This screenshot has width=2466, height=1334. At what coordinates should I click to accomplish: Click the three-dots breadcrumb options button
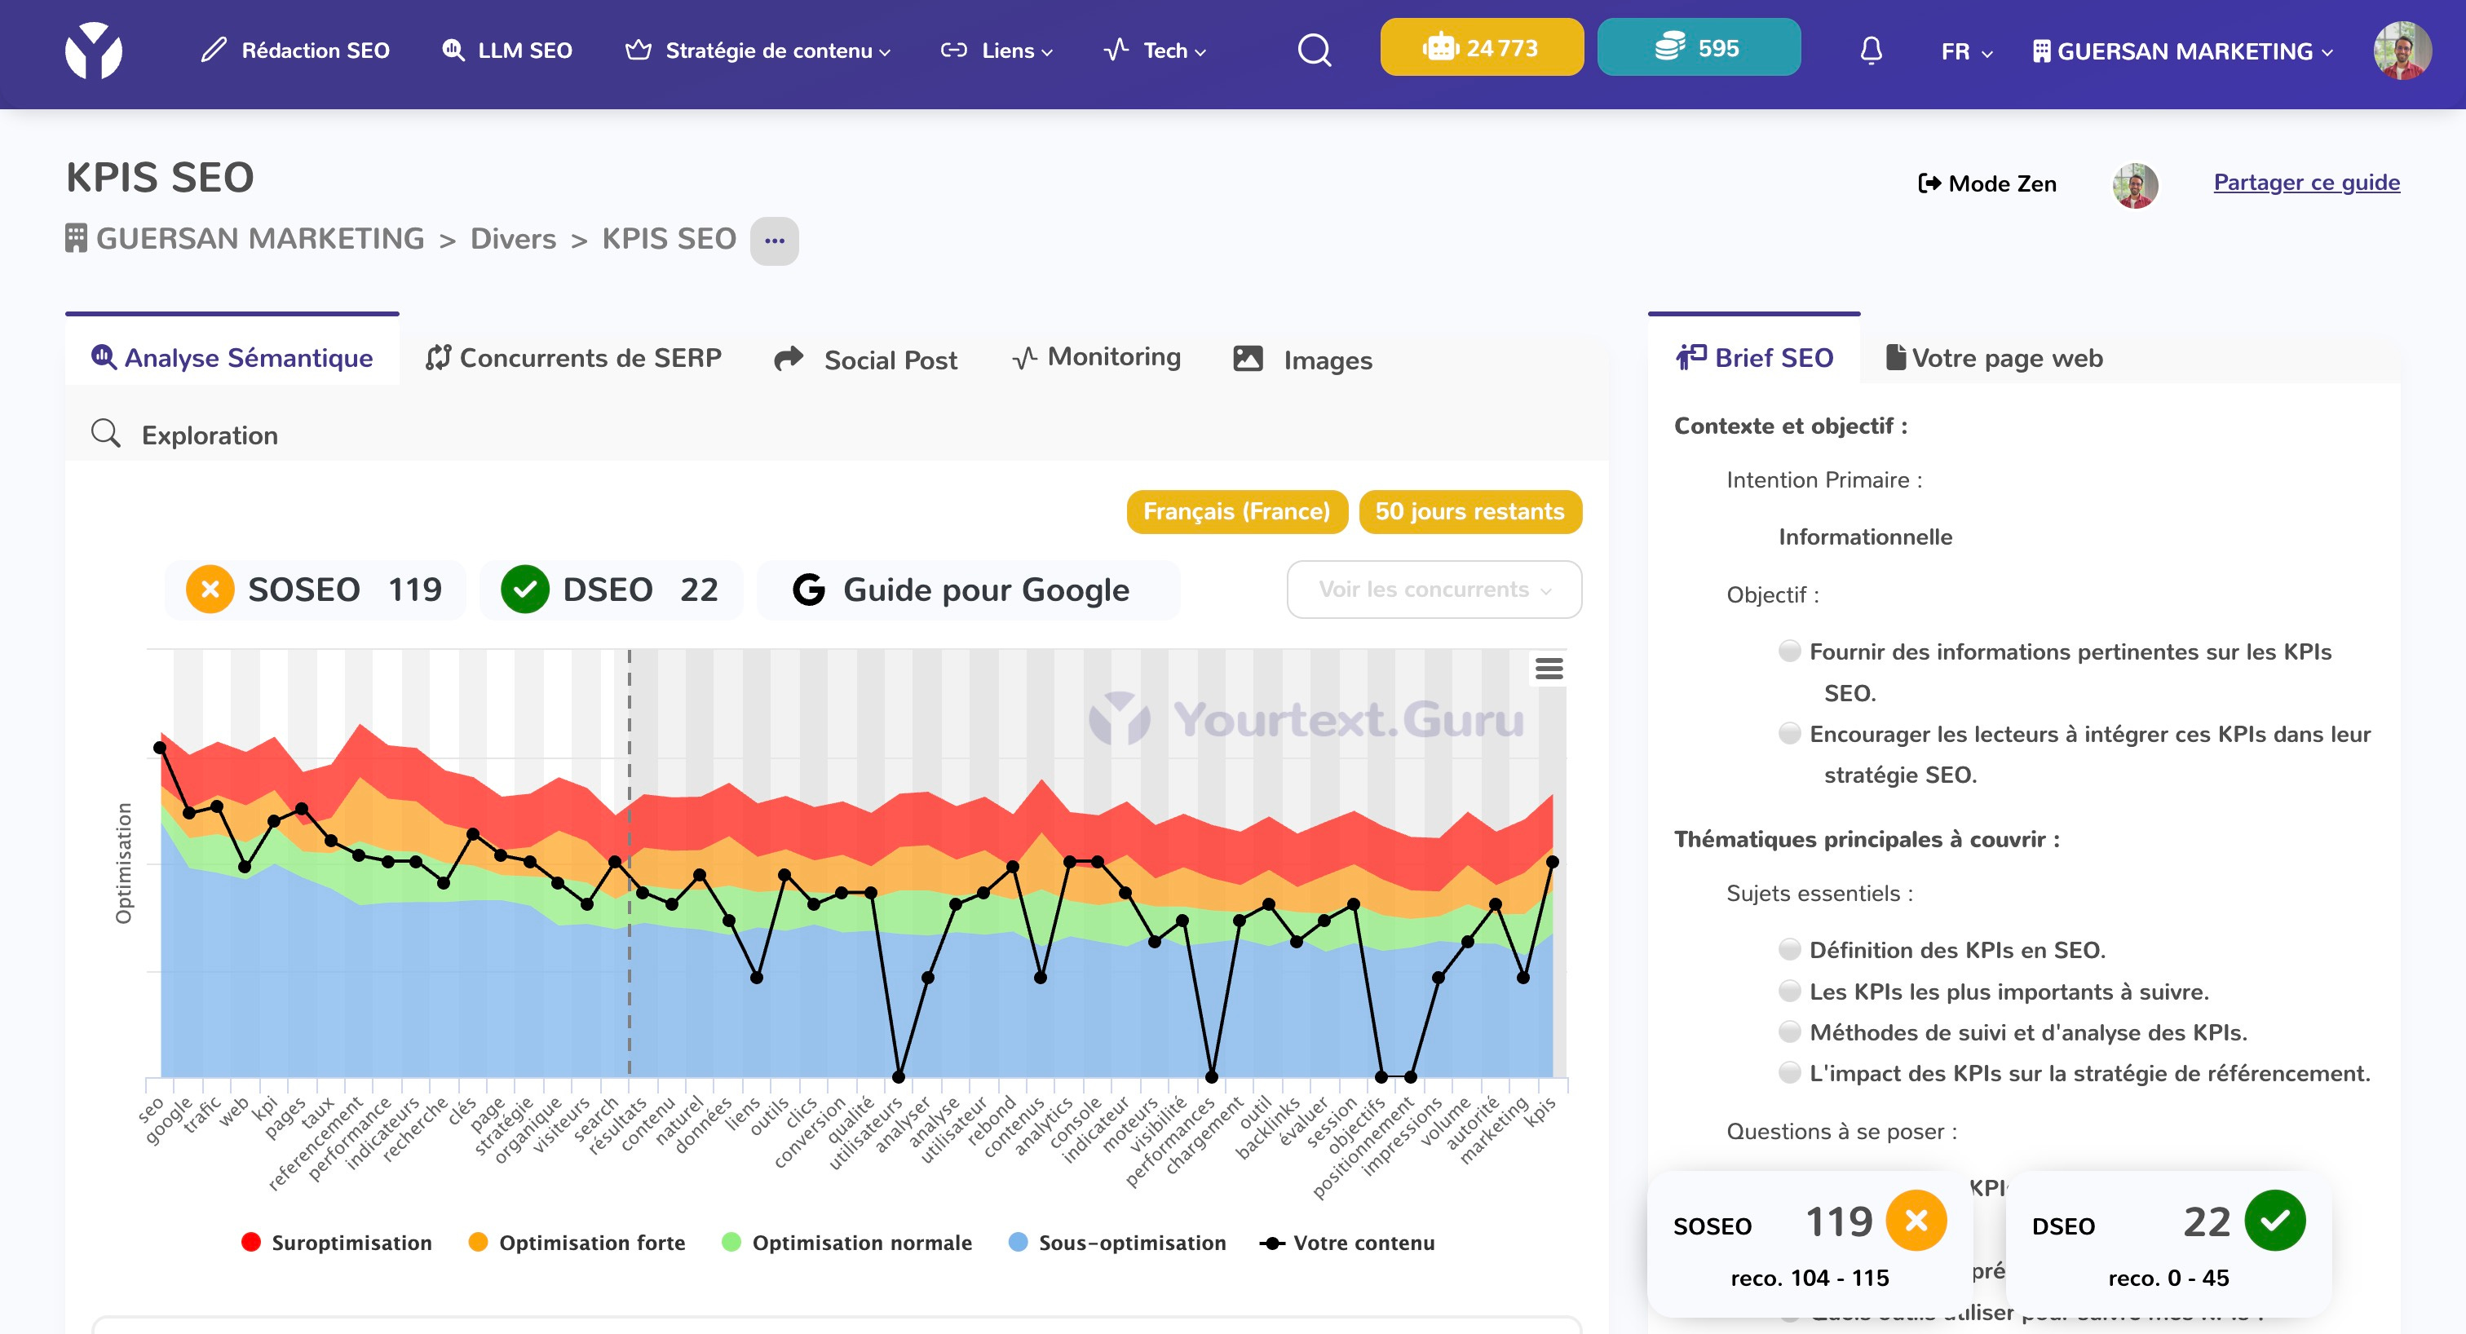point(774,241)
